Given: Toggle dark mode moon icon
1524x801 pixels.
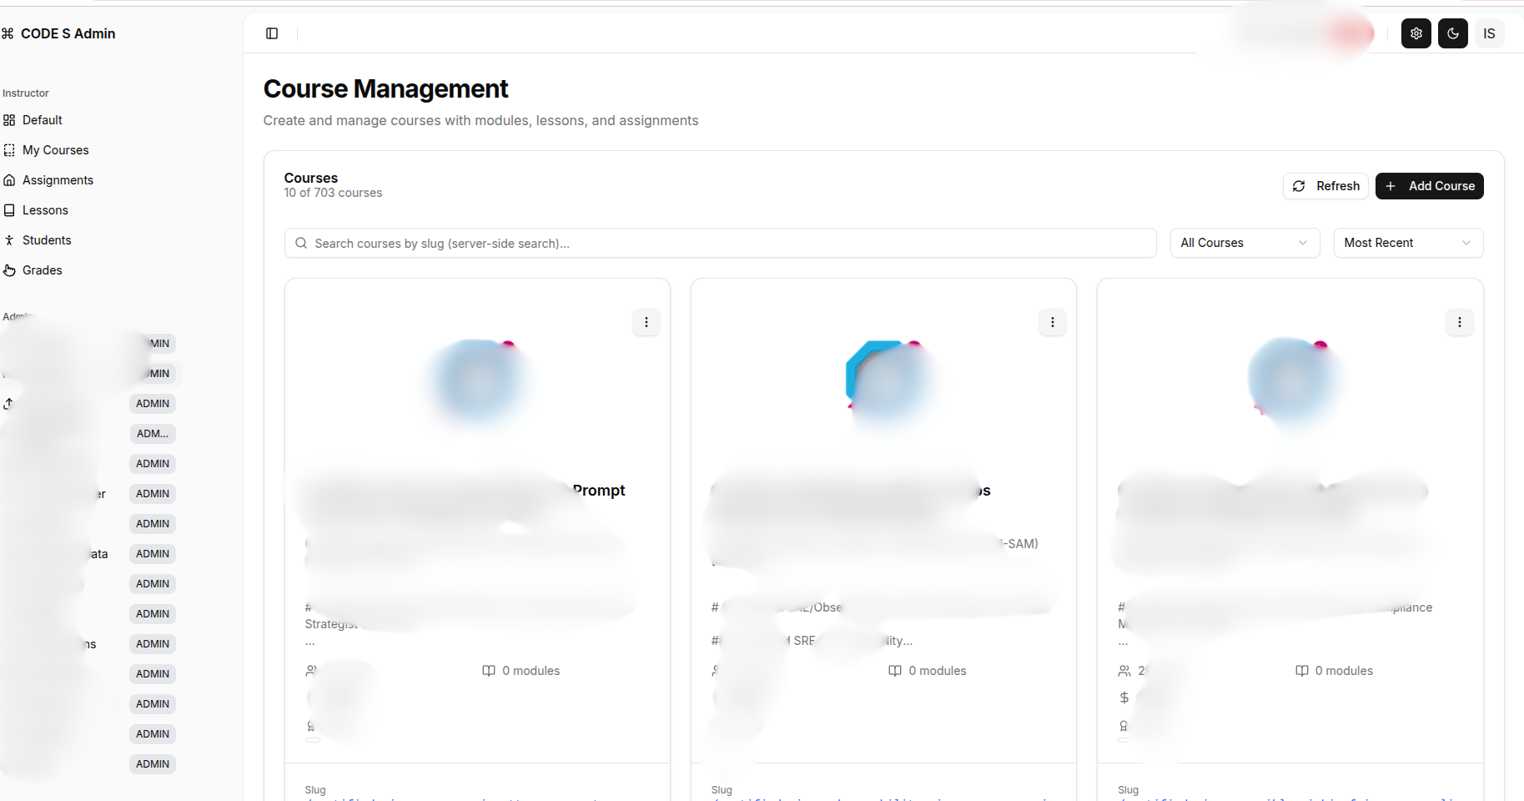Looking at the screenshot, I should point(1452,33).
